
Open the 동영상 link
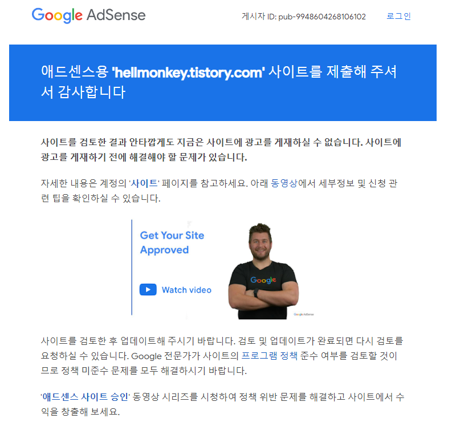(x=284, y=183)
